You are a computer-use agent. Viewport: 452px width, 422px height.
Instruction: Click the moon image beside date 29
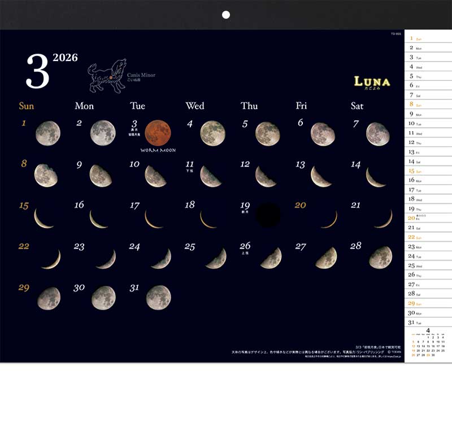point(49,298)
